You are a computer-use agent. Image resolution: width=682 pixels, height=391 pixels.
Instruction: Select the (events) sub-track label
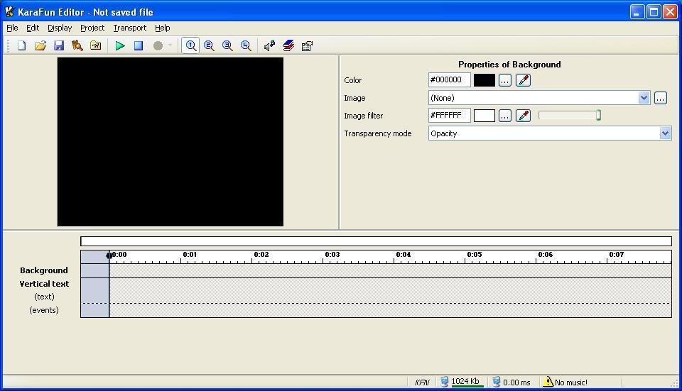pyautogui.click(x=44, y=310)
